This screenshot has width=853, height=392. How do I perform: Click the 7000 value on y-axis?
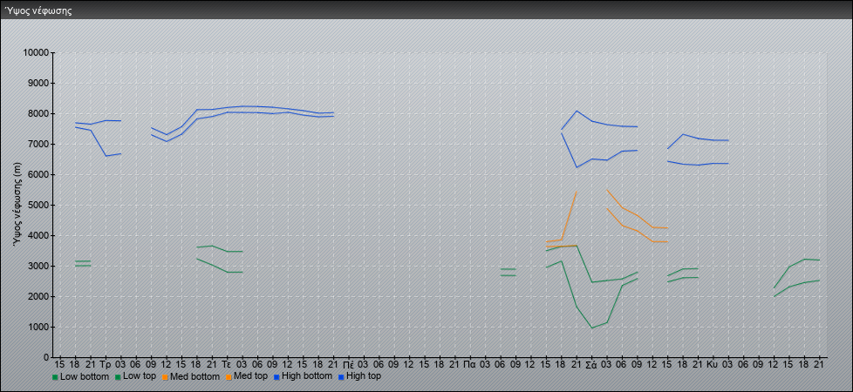(x=38, y=144)
